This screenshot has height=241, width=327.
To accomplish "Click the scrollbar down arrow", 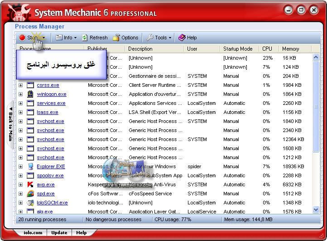I will click(x=316, y=209).
